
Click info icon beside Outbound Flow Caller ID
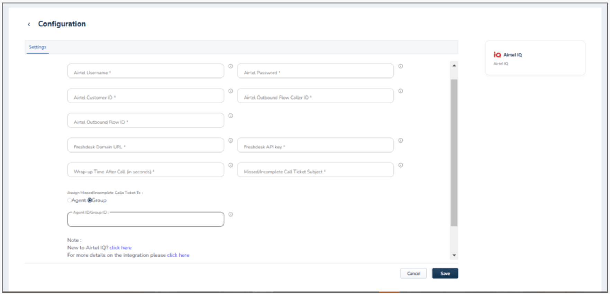tap(400, 91)
